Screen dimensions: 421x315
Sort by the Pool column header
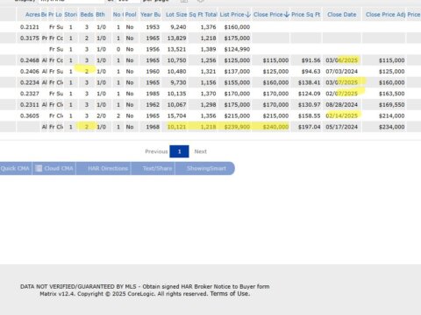tap(131, 15)
